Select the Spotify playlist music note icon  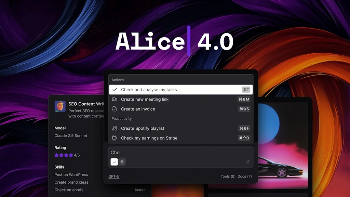[x=115, y=128]
